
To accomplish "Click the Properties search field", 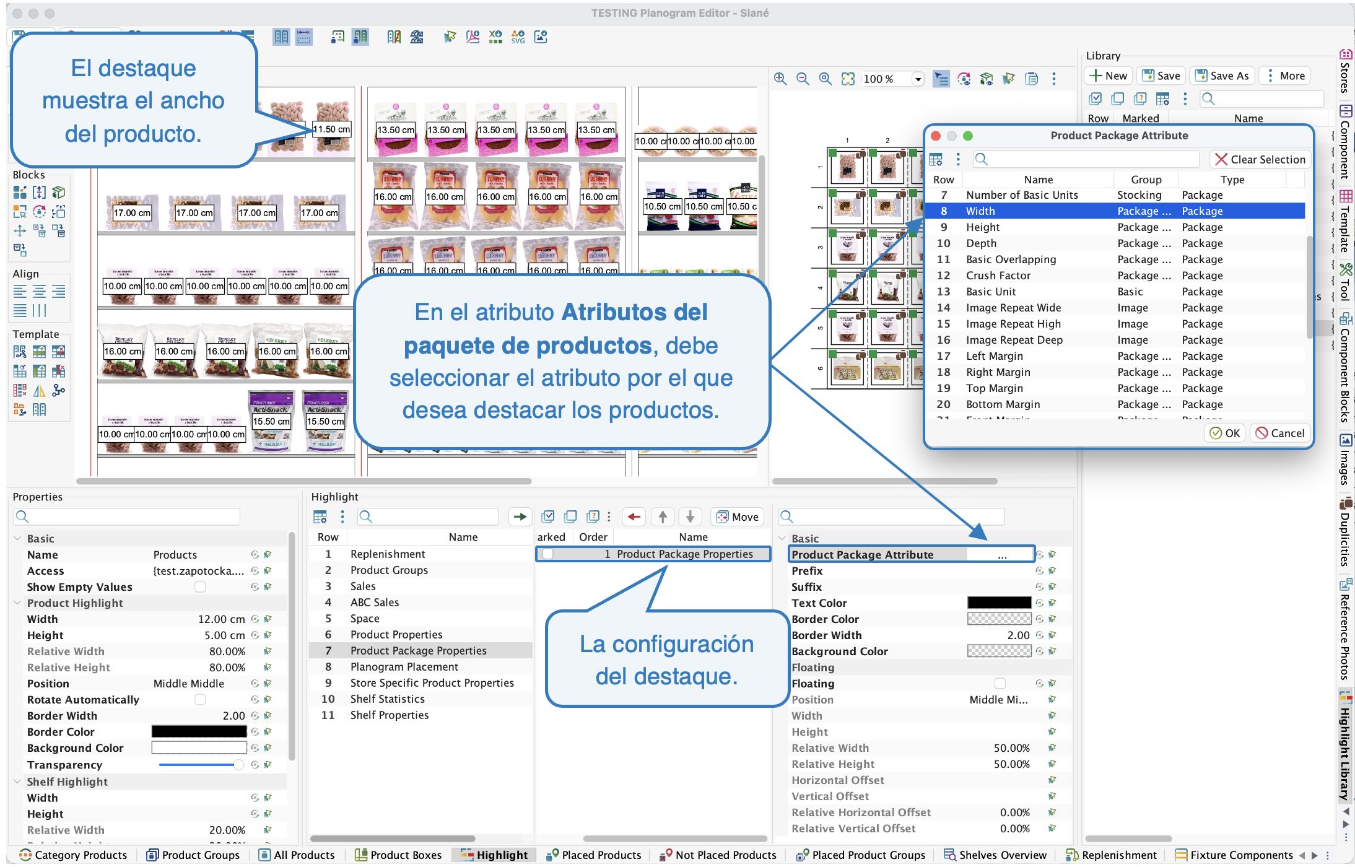I will [127, 516].
